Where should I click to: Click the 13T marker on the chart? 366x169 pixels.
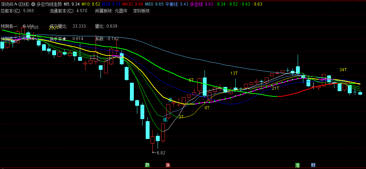tap(234, 73)
